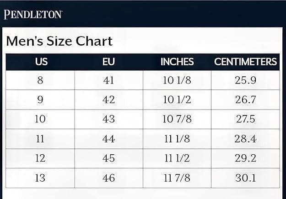Click the CENTIMETERS column header
286x199 pixels.
click(245, 62)
